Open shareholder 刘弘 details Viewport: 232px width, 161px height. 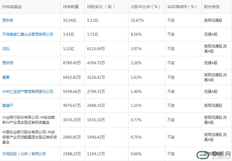pyautogui.click(x=6, y=49)
